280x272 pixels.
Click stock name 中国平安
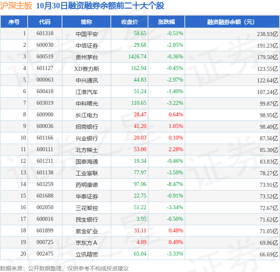[87, 34]
